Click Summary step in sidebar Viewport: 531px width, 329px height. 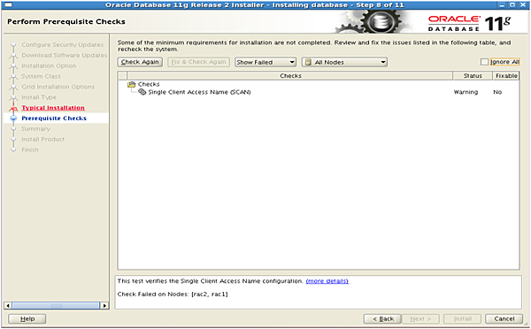36,129
